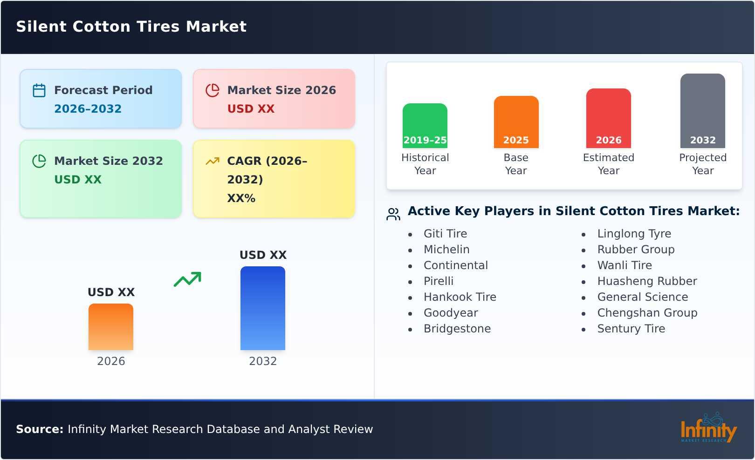Viewport: 755px width, 460px height.
Task: Click the orange 2025 base year bar
Action: [516, 122]
